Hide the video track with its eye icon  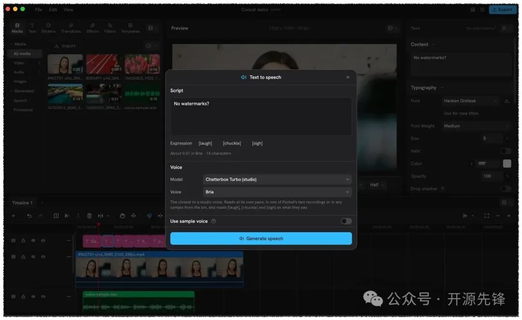pos(33,257)
